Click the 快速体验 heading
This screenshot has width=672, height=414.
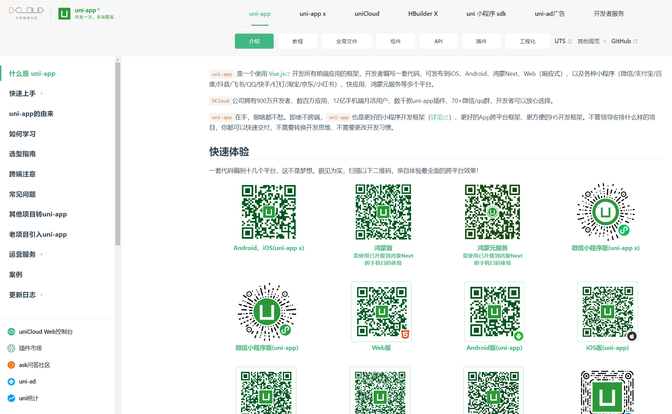click(229, 152)
